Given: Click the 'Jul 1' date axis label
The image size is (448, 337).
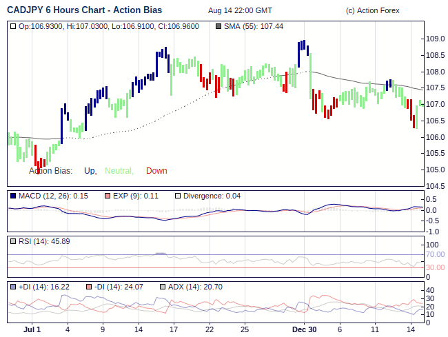Looking at the screenshot, I should click(x=32, y=330).
